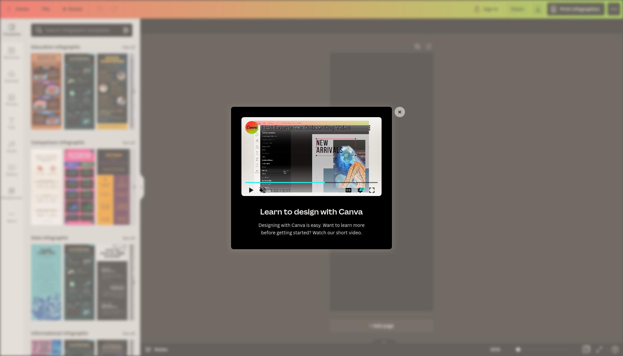Open grid view of pages
Image resolution: width=623 pixels, height=356 pixels.
[x=586, y=350]
